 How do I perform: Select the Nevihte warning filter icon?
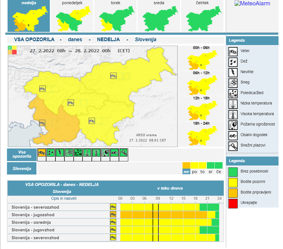coord(59,154)
